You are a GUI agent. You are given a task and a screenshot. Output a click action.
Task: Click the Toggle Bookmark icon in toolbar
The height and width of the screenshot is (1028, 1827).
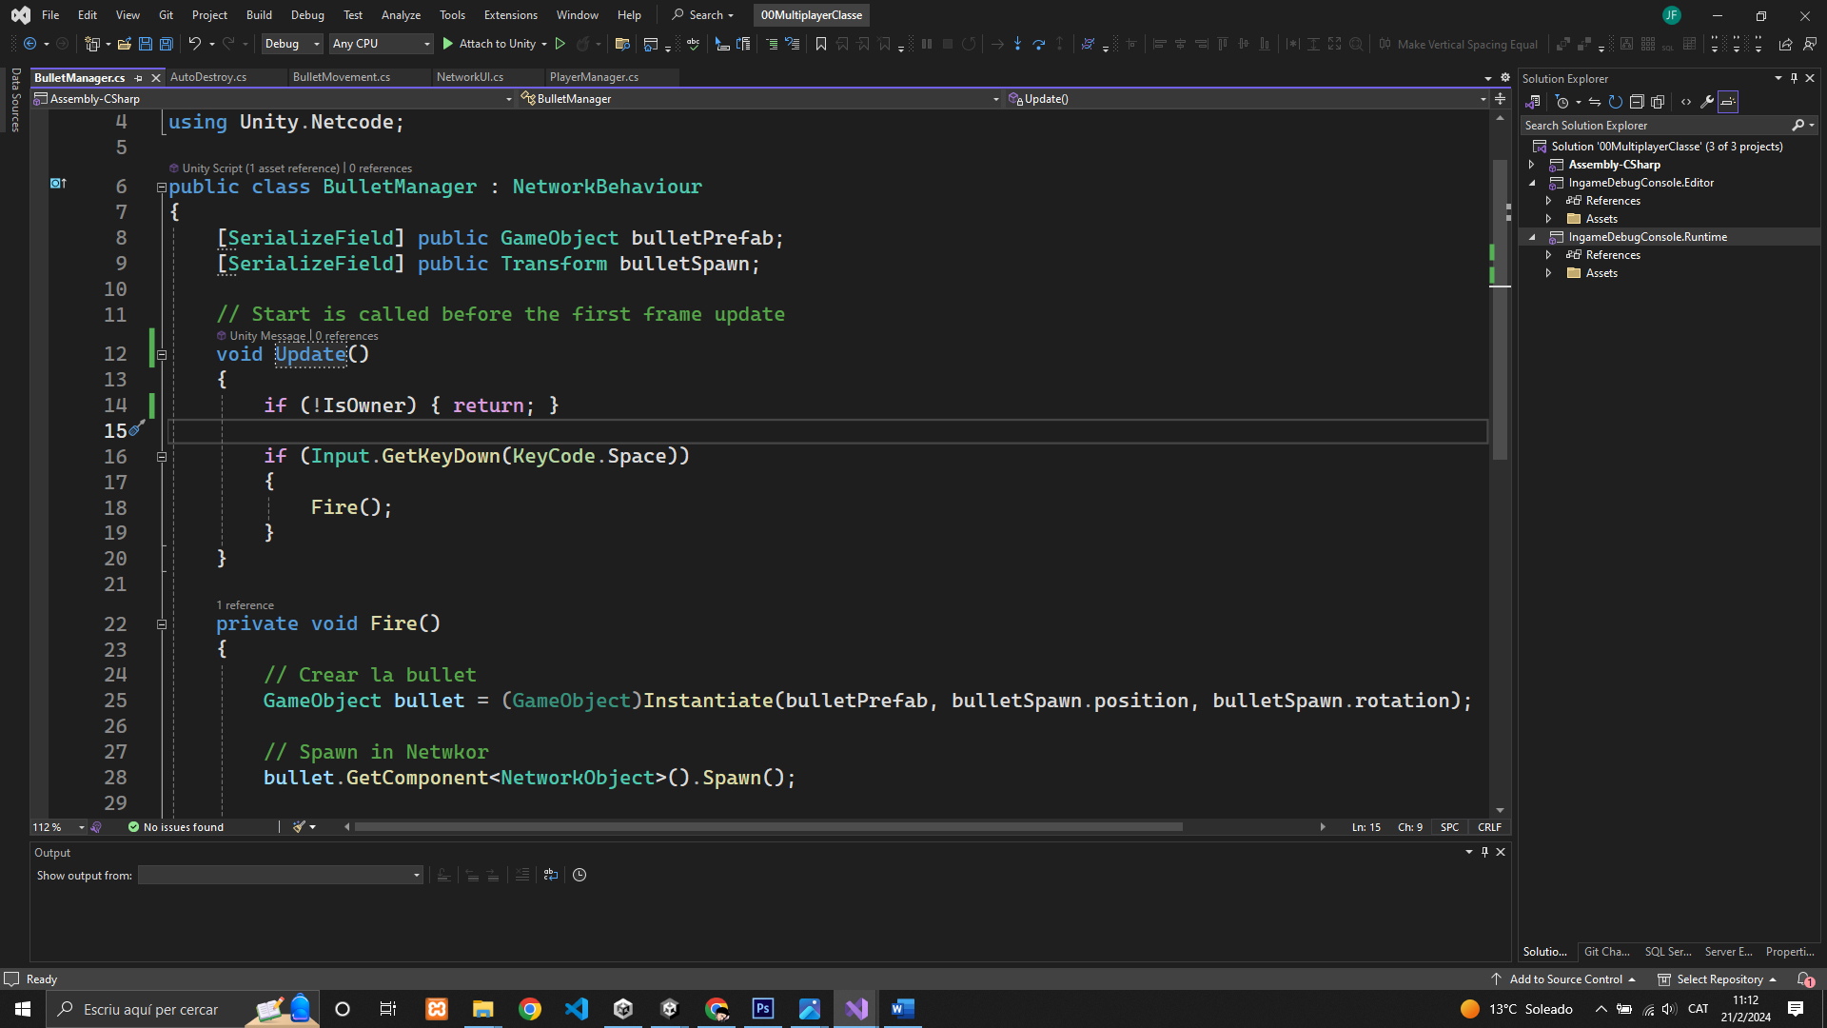tap(820, 44)
